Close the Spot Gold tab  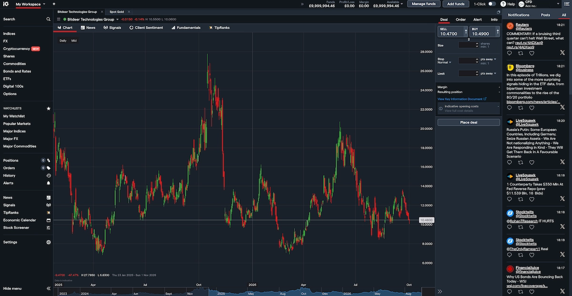tap(128, 11)
